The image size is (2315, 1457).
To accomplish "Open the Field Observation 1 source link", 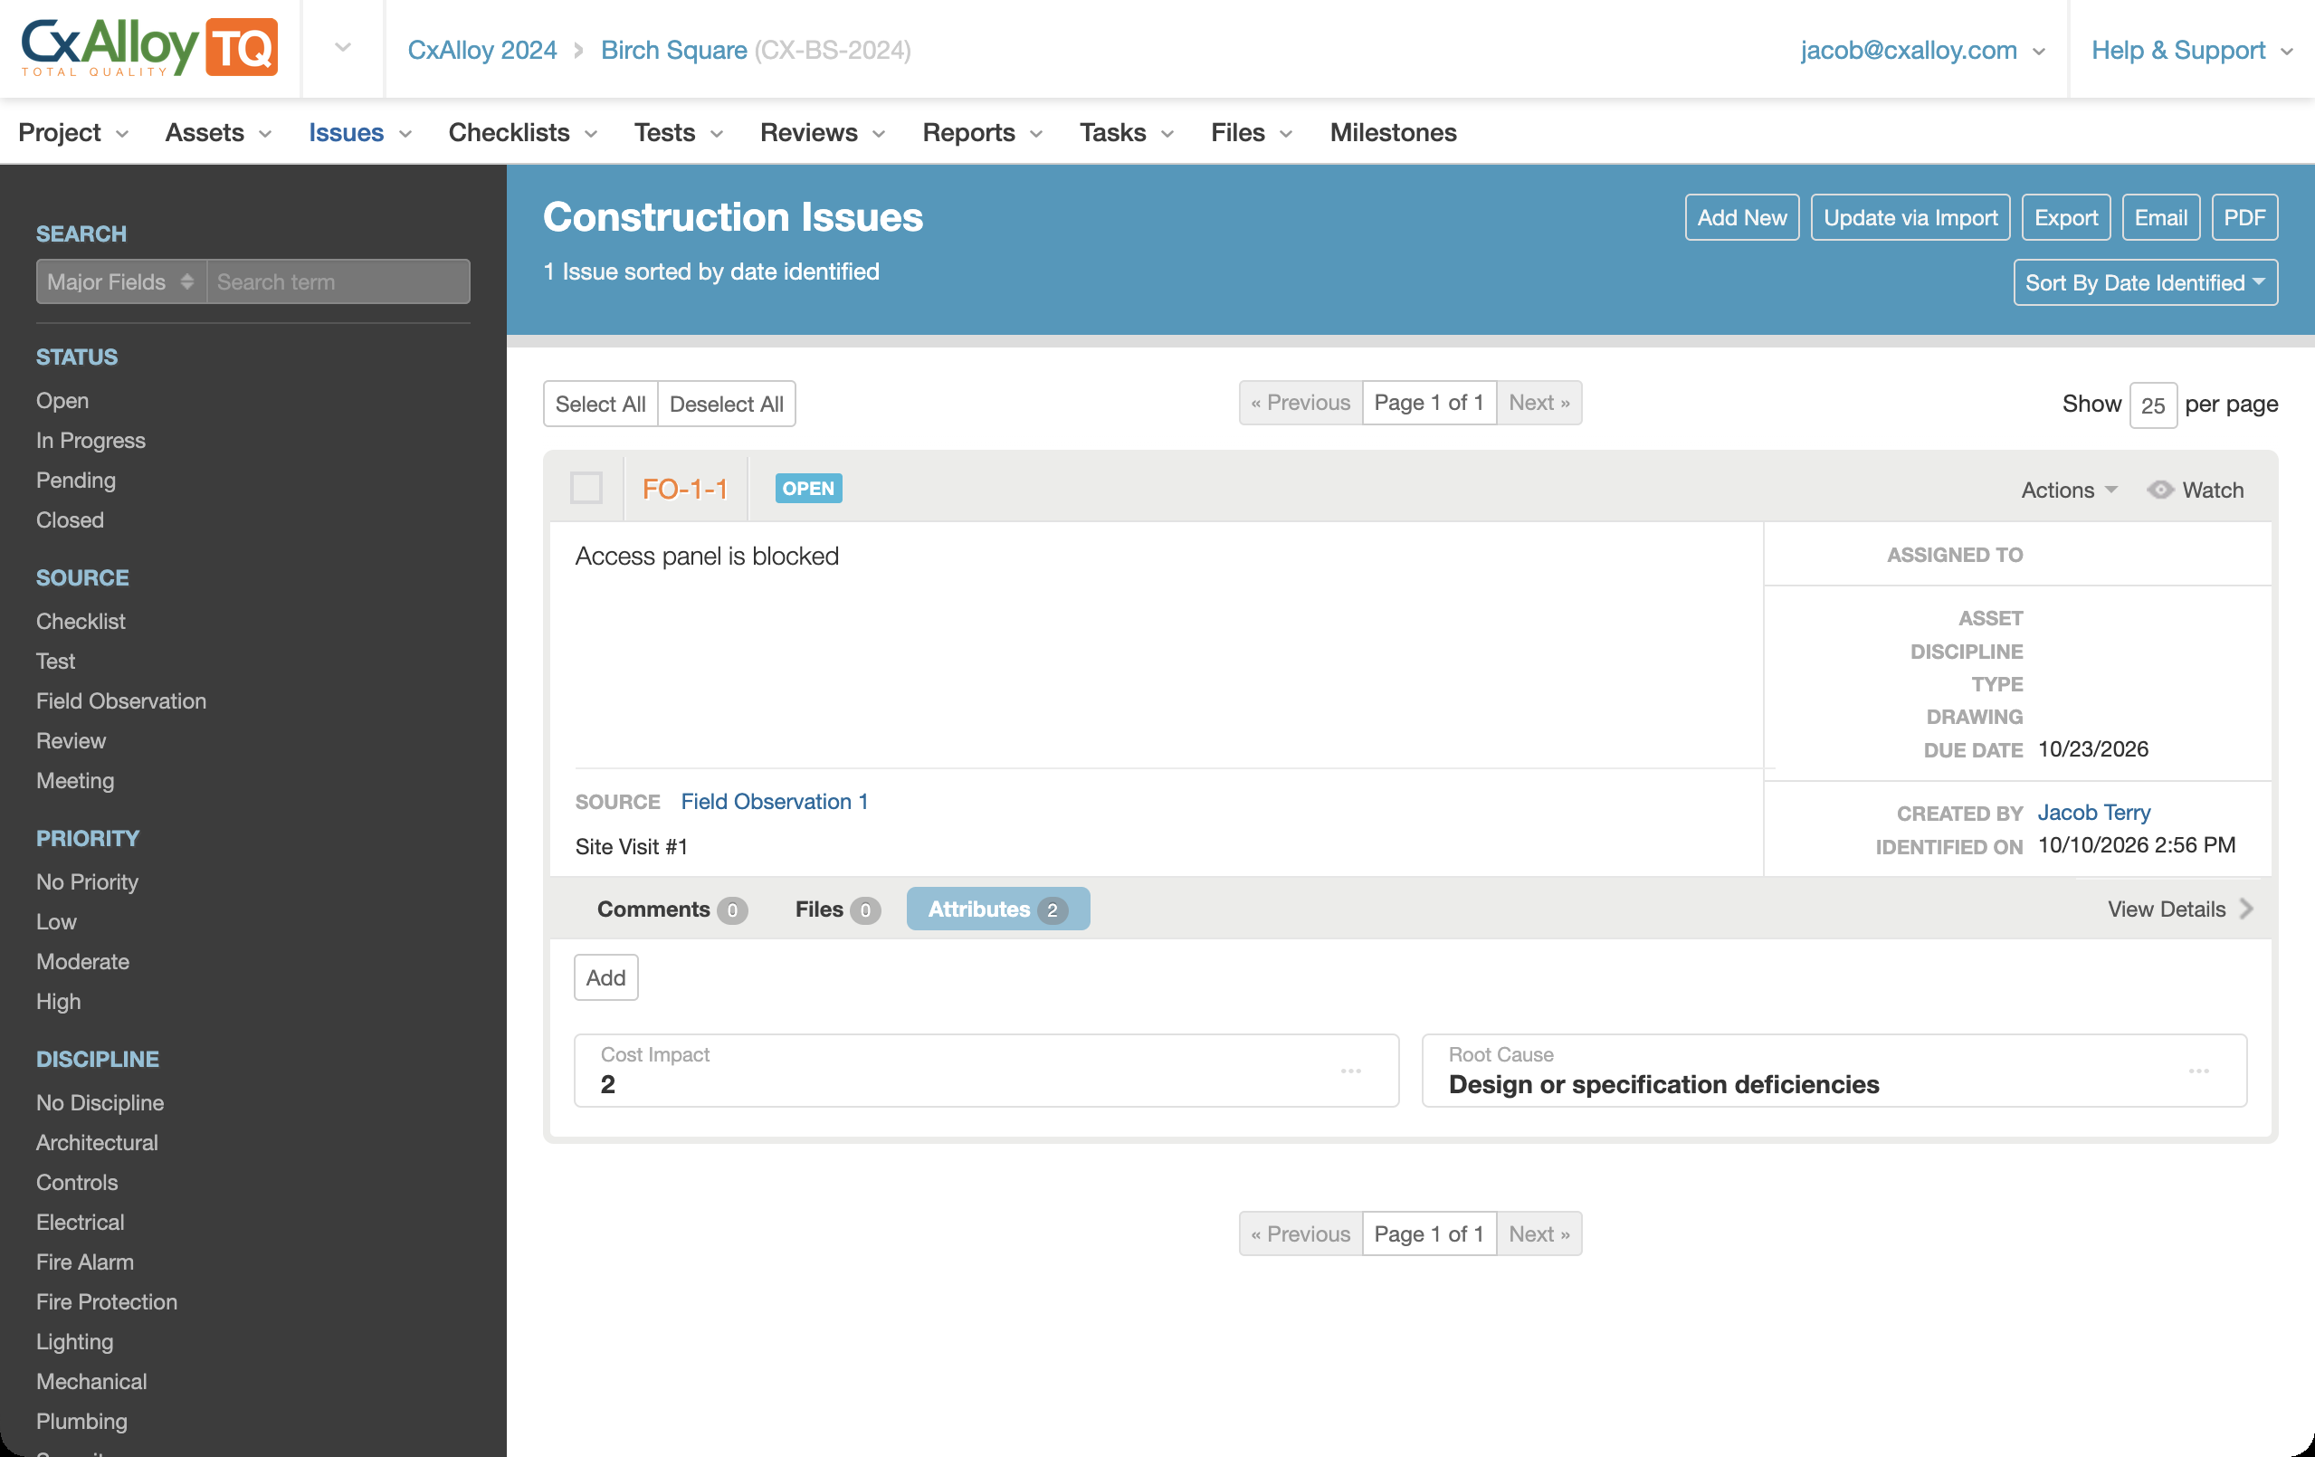I will pyautogui.click(x=774, y=802).
